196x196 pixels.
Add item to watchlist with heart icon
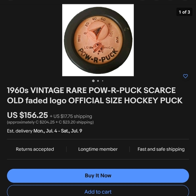point(186,76)
